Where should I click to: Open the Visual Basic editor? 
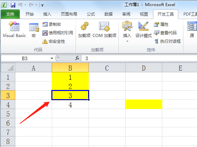(x=14, y=30)
